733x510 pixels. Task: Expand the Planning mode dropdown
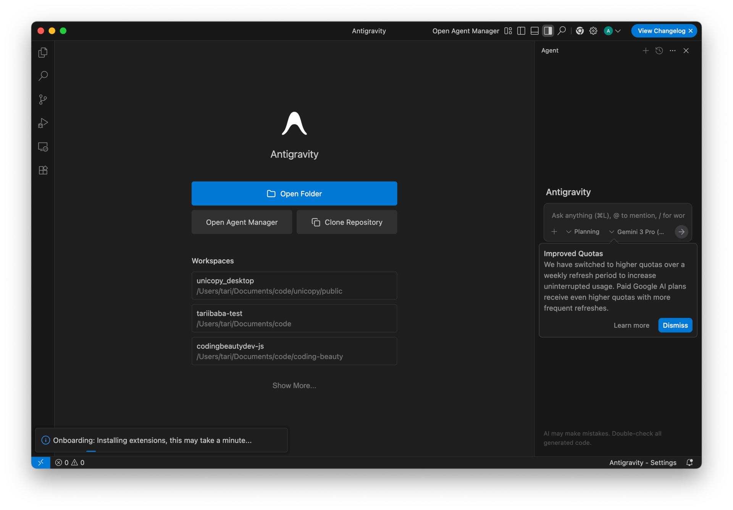point(583,232)
